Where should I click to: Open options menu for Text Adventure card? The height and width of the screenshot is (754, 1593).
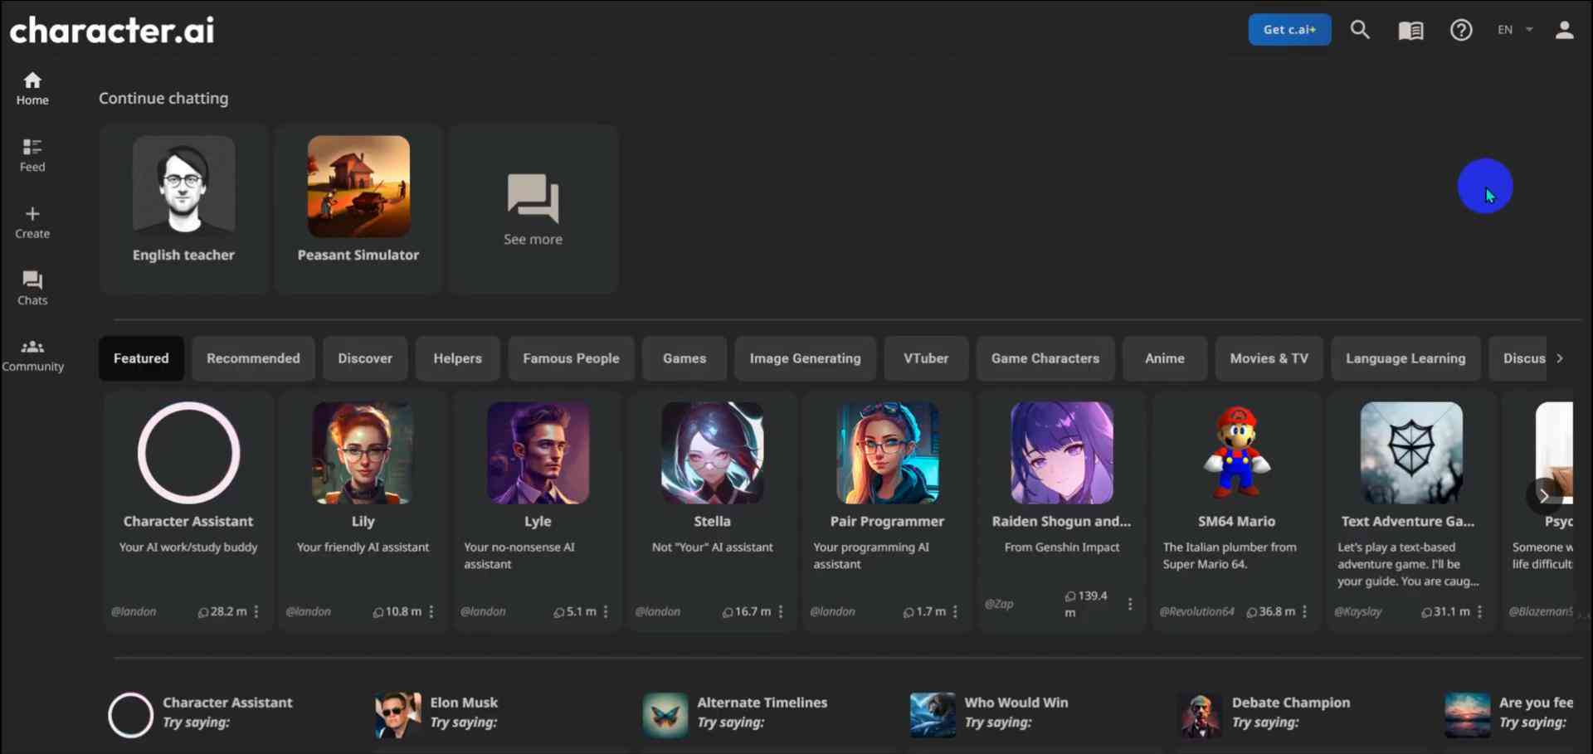point(1480,611)
